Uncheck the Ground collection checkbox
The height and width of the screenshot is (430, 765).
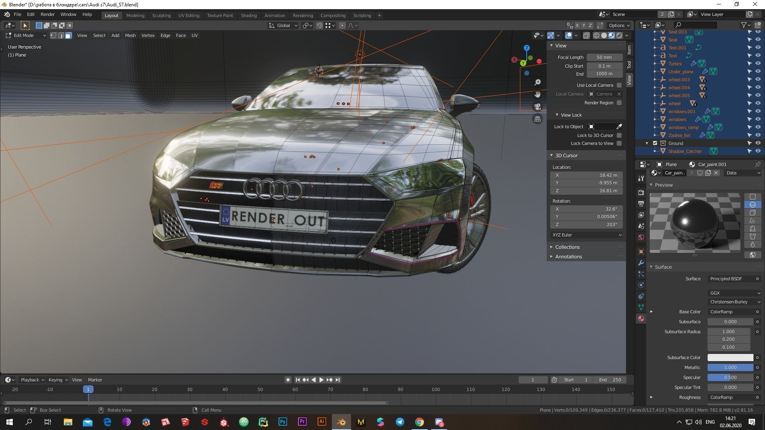tap(655, 143)
